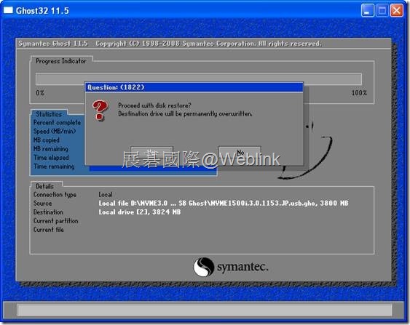410x325 pixels.
Task: Maximize the Ghost32 11.5 window
Action: coord(382,11)
